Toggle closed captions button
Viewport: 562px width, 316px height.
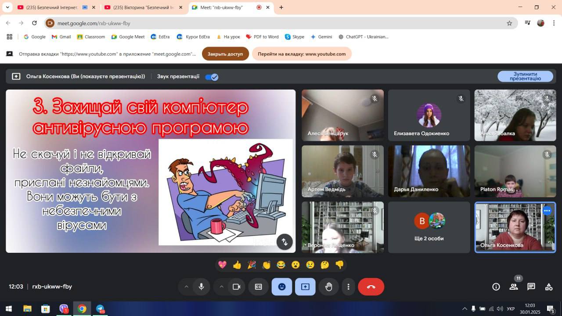259,287
